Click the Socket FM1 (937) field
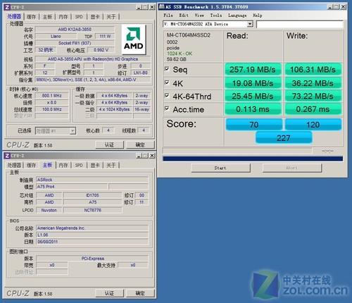Viewport: 352px width, 303px height. point(75,43)
